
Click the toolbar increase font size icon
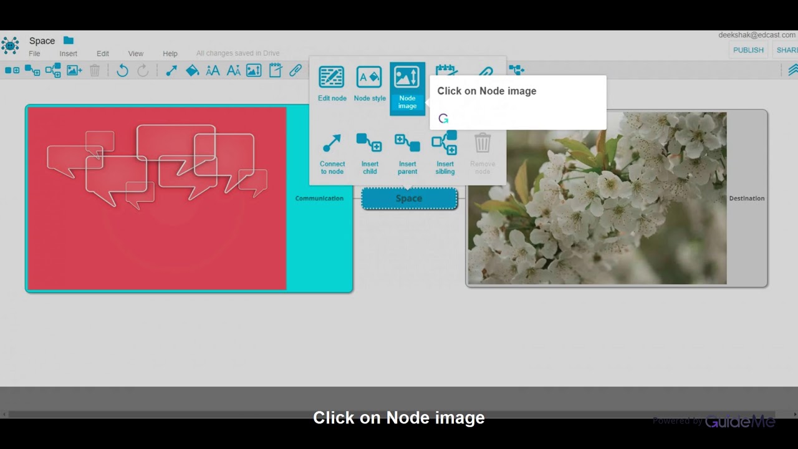[x=213, y=71]
